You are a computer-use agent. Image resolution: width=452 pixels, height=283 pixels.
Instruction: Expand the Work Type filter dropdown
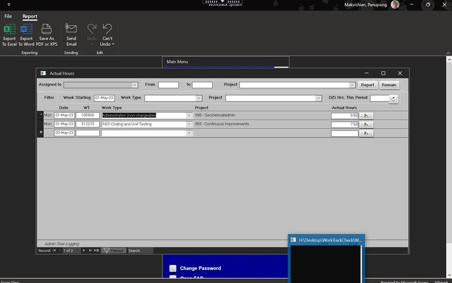[x=199, y=98]
